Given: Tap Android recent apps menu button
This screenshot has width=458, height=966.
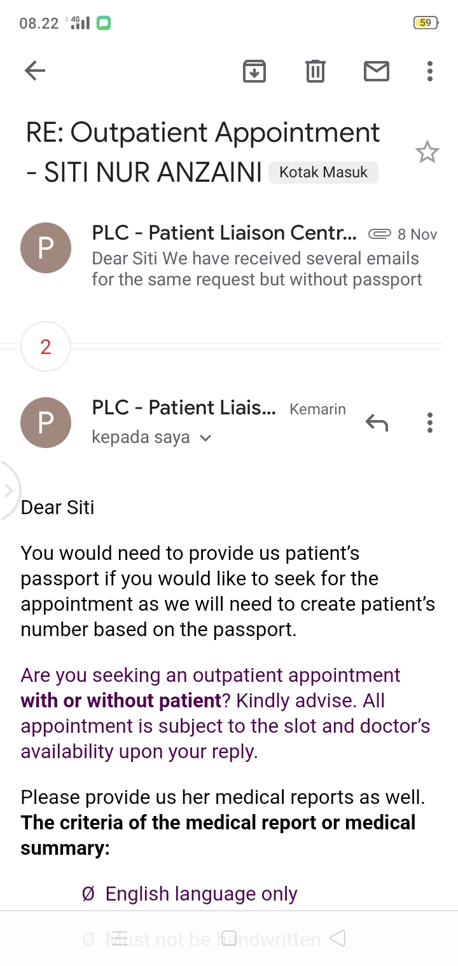Looking at the screenshot, I should 121,938.
